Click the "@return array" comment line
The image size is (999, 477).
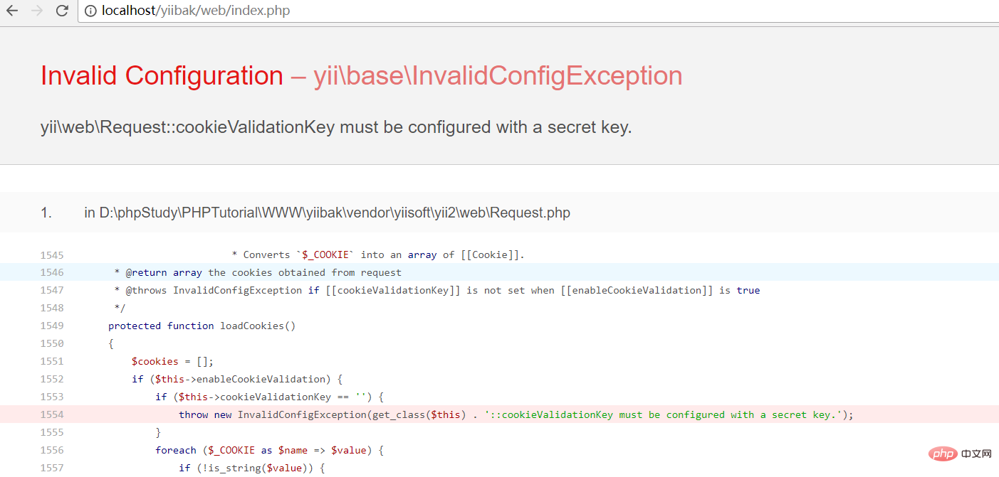point(258,272)
